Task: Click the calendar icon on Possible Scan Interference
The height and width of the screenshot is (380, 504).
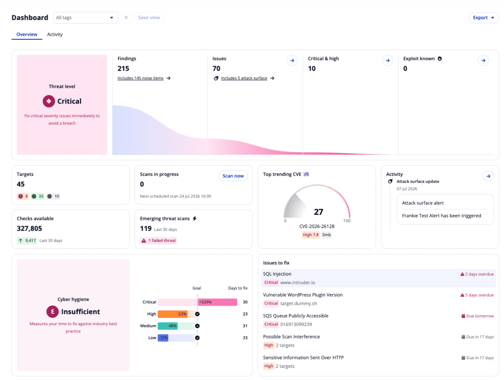Action: [x=463, y=337]
